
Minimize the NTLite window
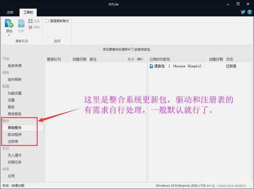(228, 4)
